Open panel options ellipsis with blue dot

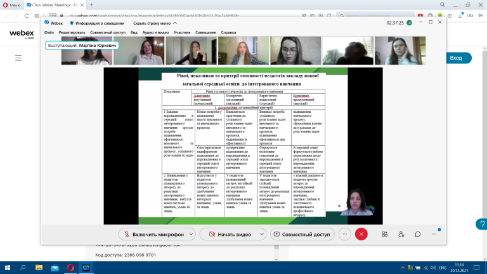coord(434,233)
